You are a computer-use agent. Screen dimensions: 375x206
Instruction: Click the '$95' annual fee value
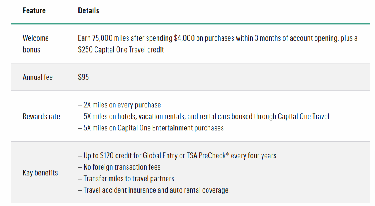83,77
